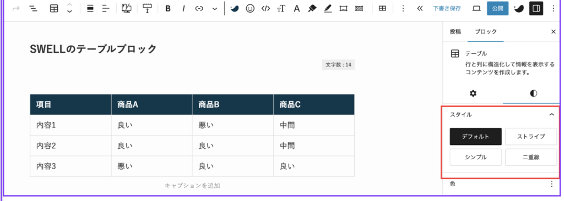This screenshot has width=564, height=201.
Task: Click the post title SWELLのテーブルブロック
Action: click(x=93, y=49)
